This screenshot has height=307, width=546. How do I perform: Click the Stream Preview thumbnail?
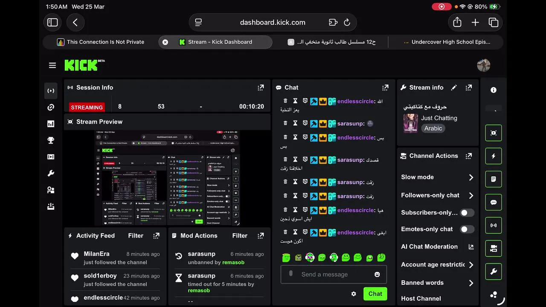click(x=167, y=178)
